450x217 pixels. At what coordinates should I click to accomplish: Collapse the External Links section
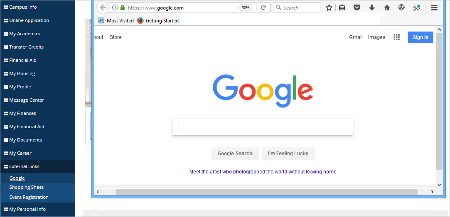pos(37,166)
